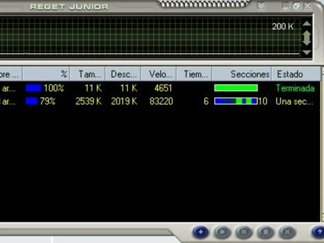
Task: Click the 2019 K downloaded cell
Action: point(124,101)
